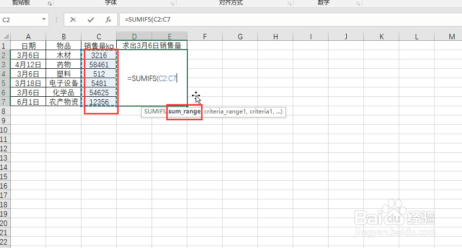Viewport: 462px width, 248px height.
Task: Open font group dialog launcher
Action: [x=172, y=3]
